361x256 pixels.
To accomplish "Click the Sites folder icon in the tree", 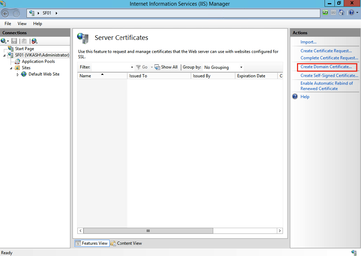I will [17, 68].
